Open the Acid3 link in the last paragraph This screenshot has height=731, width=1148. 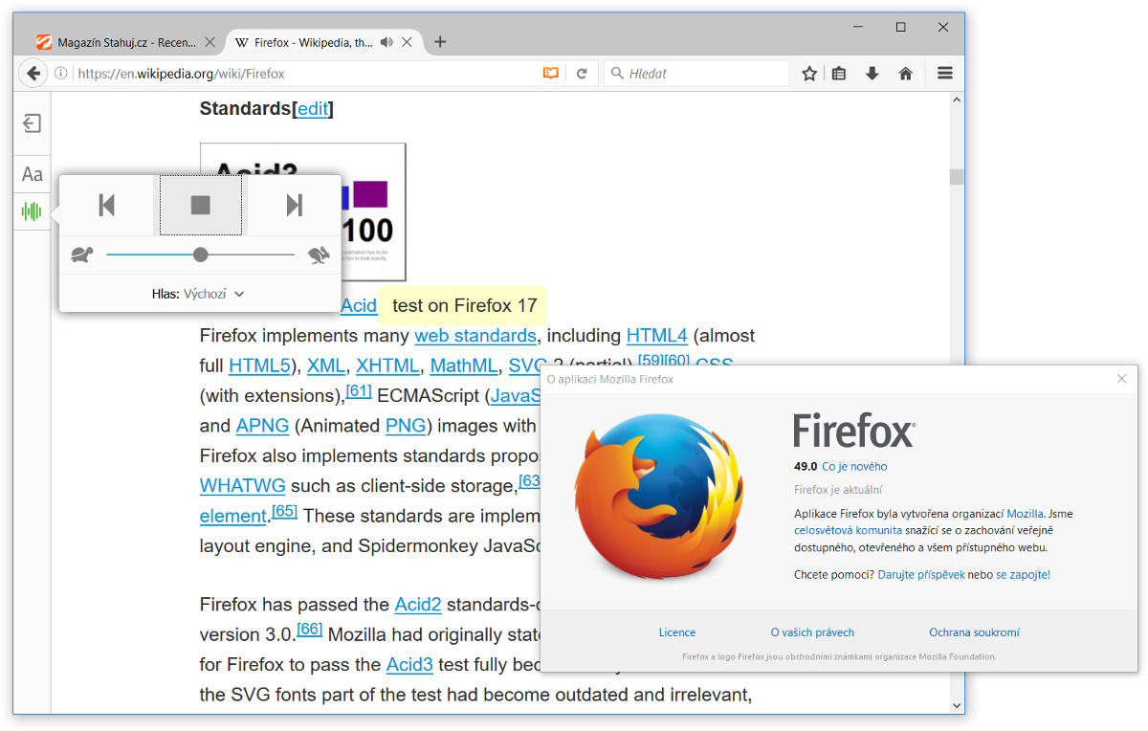[x=409, y=664]
